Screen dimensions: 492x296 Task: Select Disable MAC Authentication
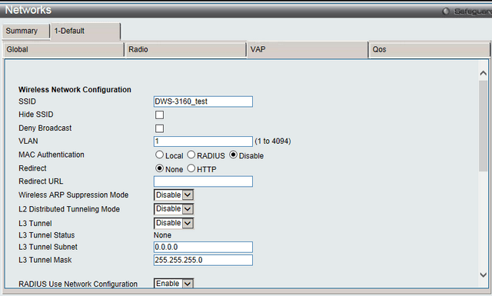coord(233,155)
